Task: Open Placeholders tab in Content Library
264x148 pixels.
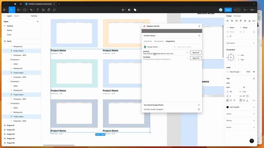Action: (159, 41)
